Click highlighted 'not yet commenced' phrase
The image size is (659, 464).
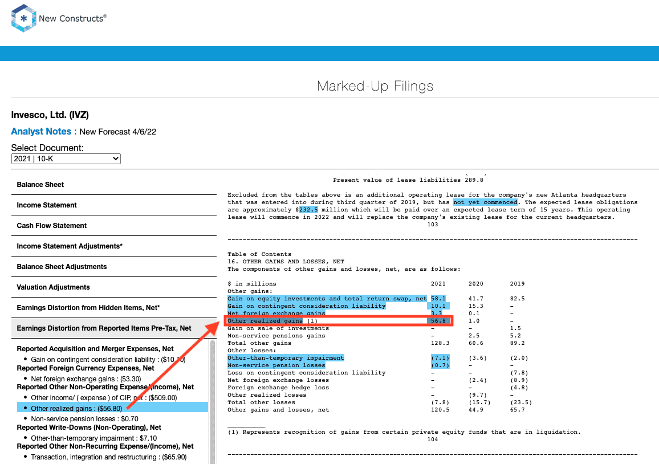tap(486, 202)
